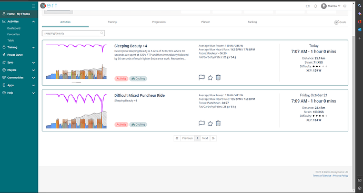Click Sleeping Beauty +4 chart thumbnail

coord(76,62)
